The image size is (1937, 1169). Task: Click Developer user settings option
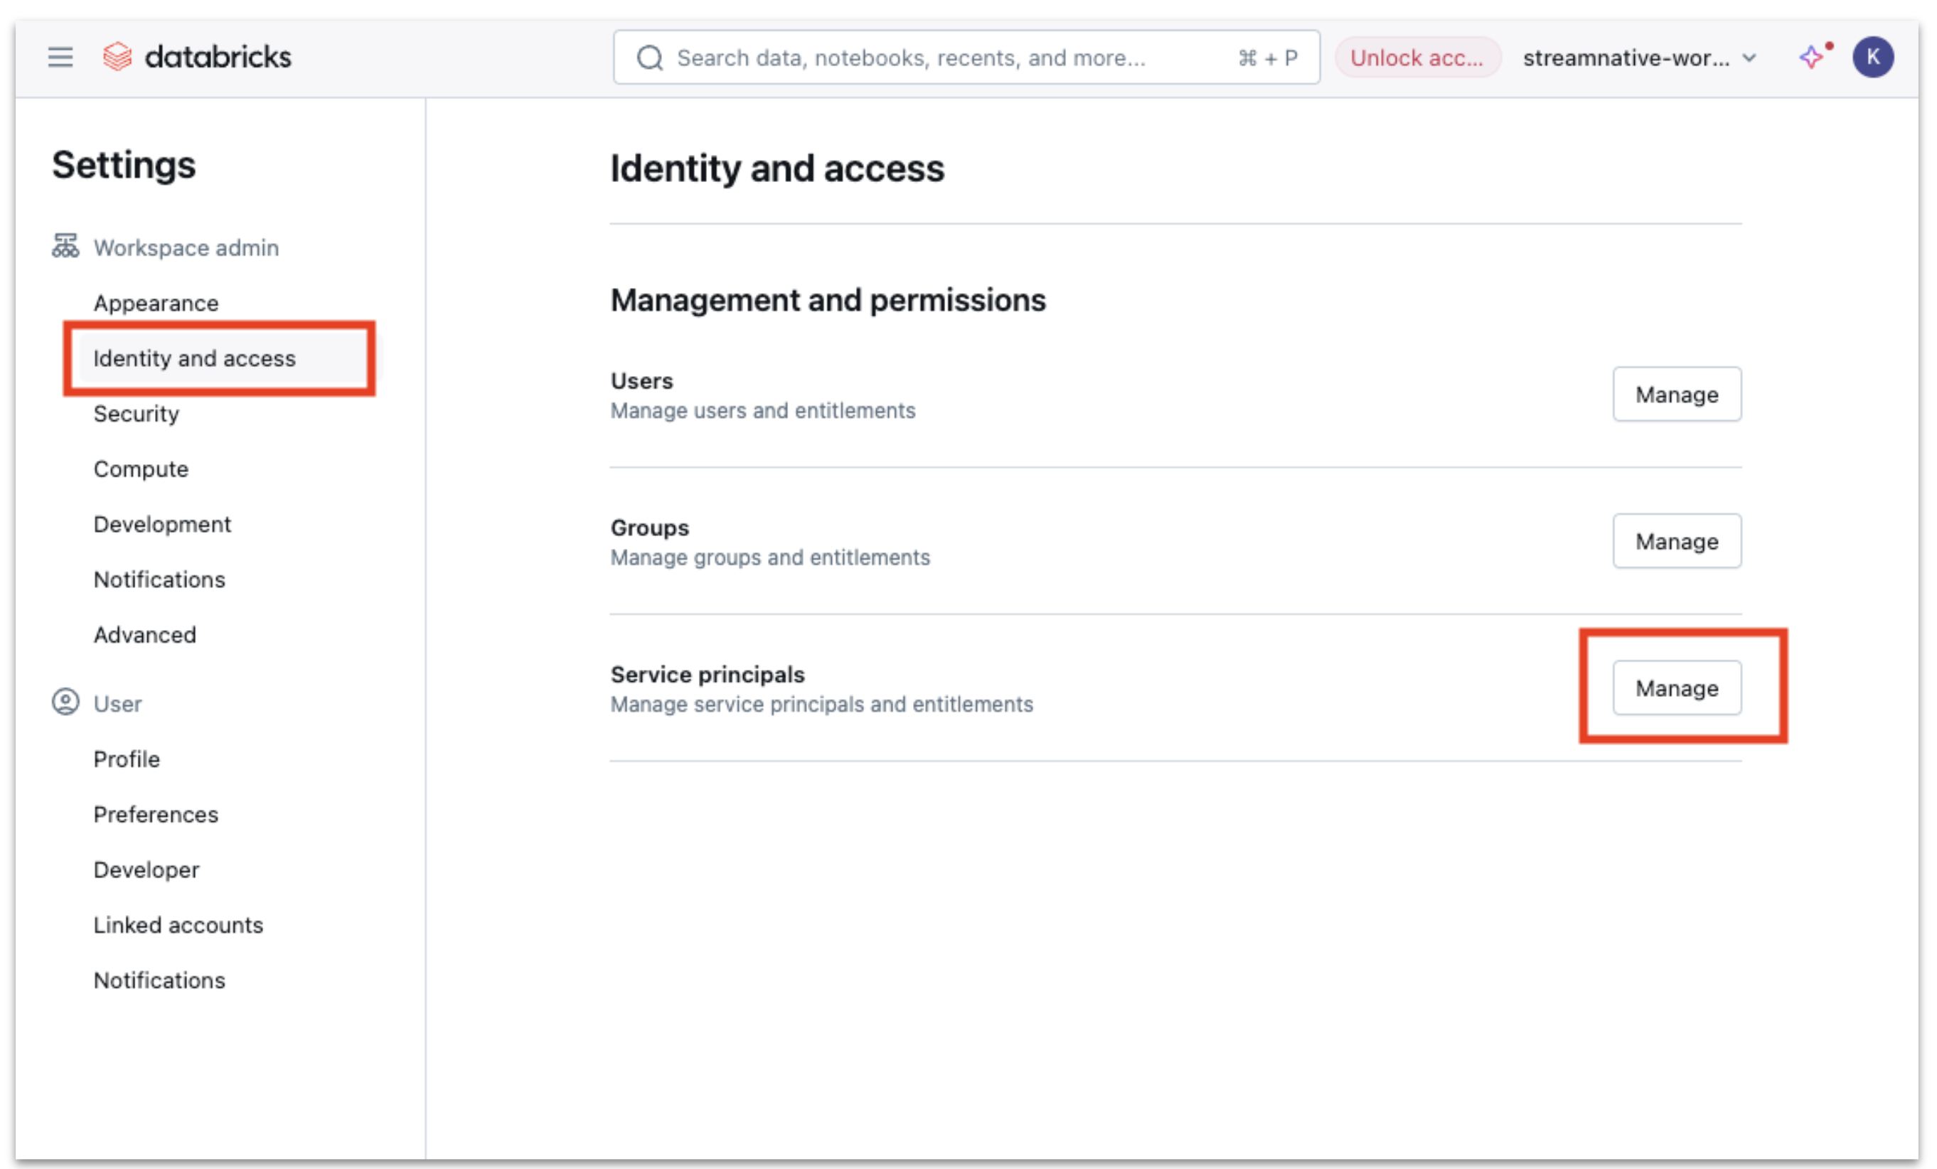click(x=145, y=869)
